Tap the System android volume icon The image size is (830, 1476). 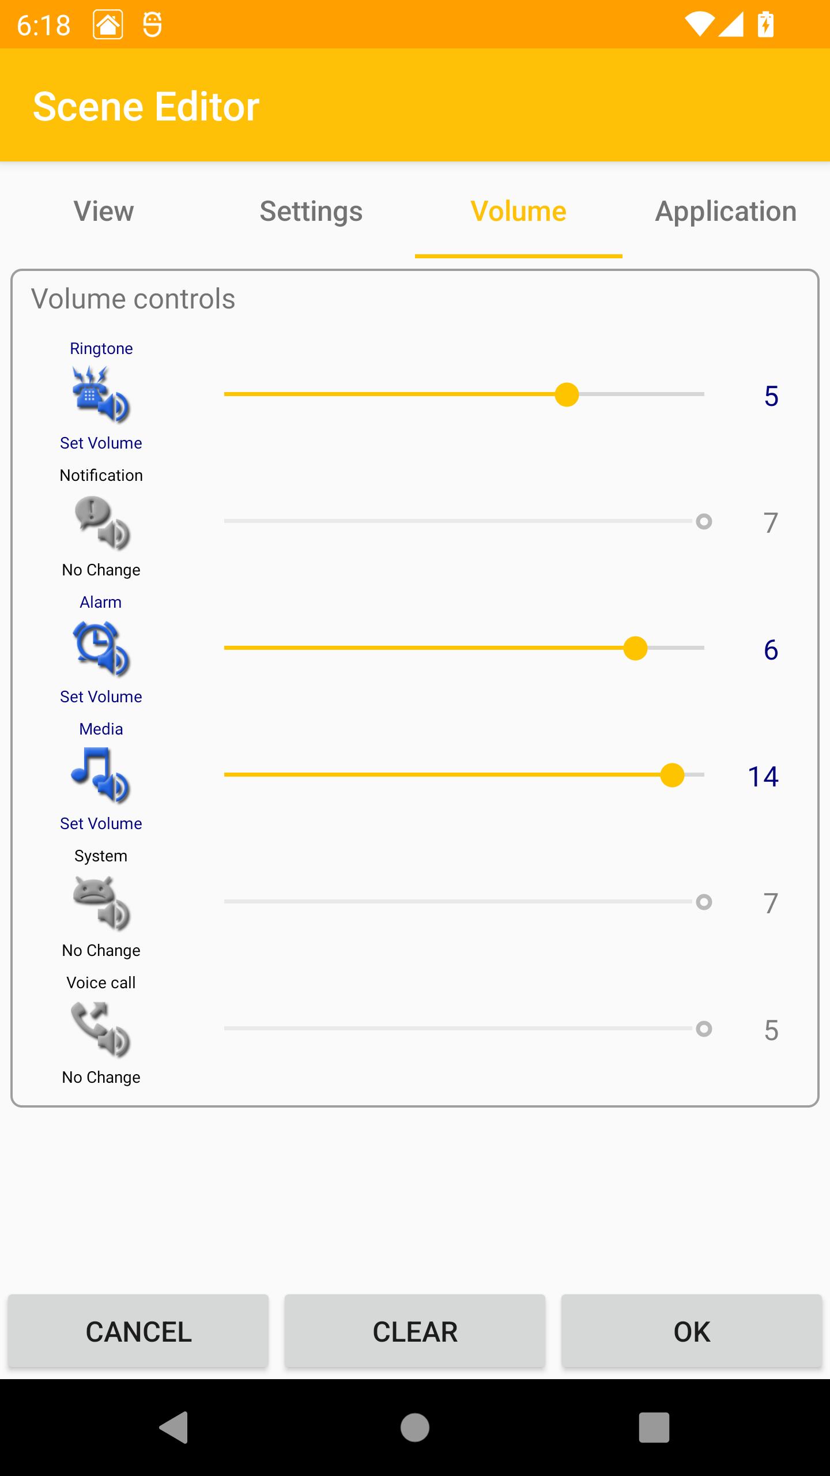[x=101, y=903]
